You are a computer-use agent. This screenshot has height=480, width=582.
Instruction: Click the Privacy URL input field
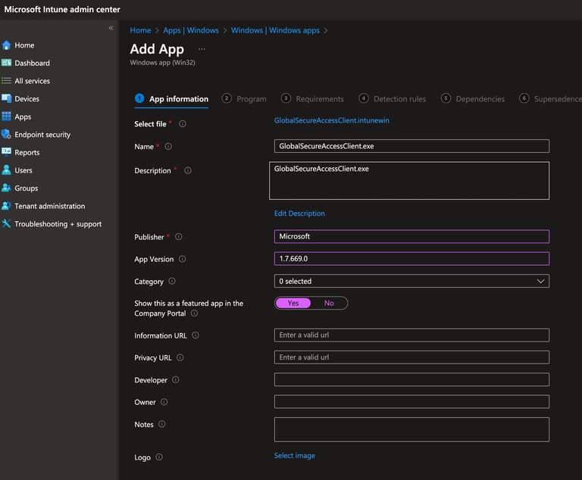coord(411,357)
